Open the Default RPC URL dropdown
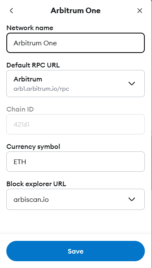The width and height of the screenshot is (152, 268). click(76, 84)
